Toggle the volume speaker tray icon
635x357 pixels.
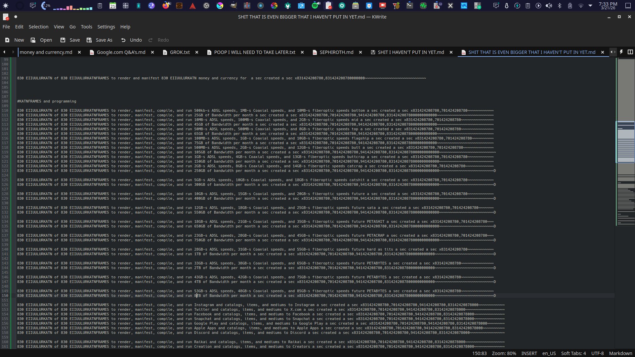tap(549, 6)
